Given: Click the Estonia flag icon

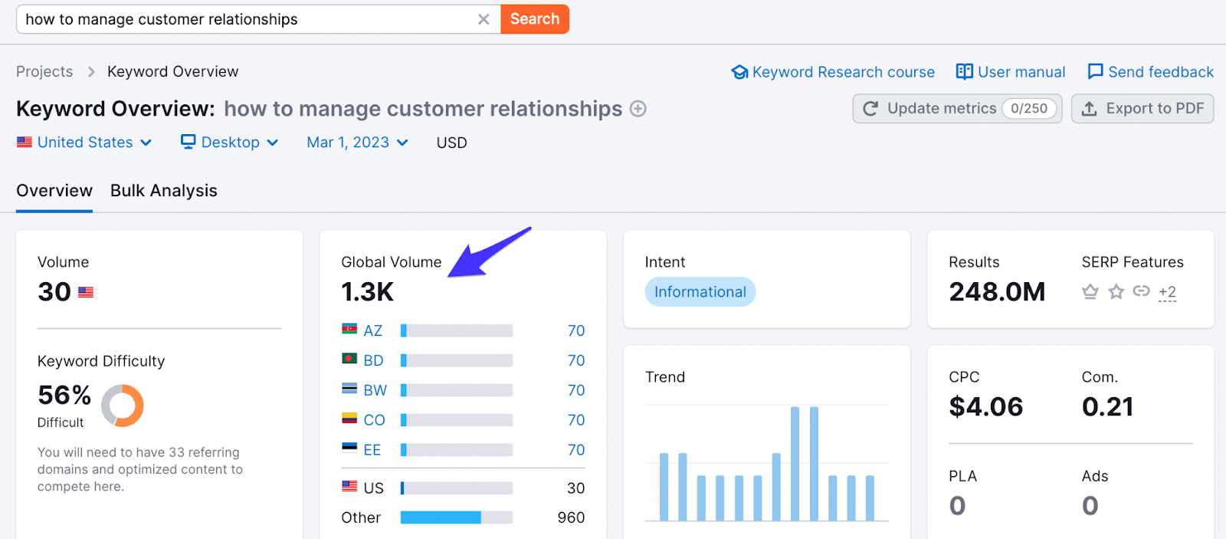Looking at the screenshot, I should 349,448.
